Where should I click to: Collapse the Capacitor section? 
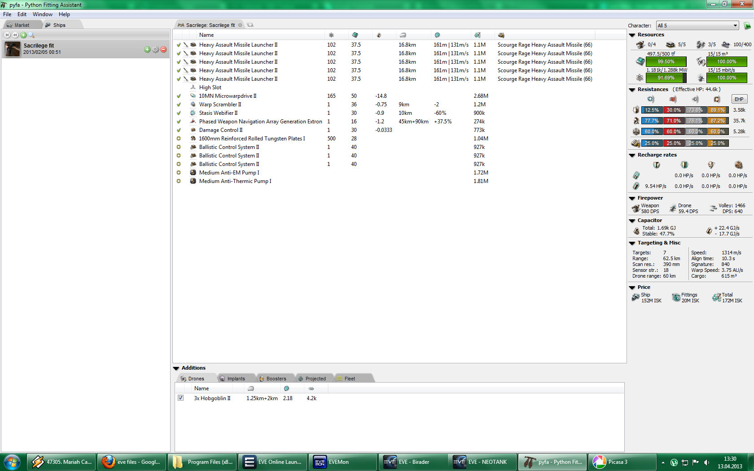(632, 221)
